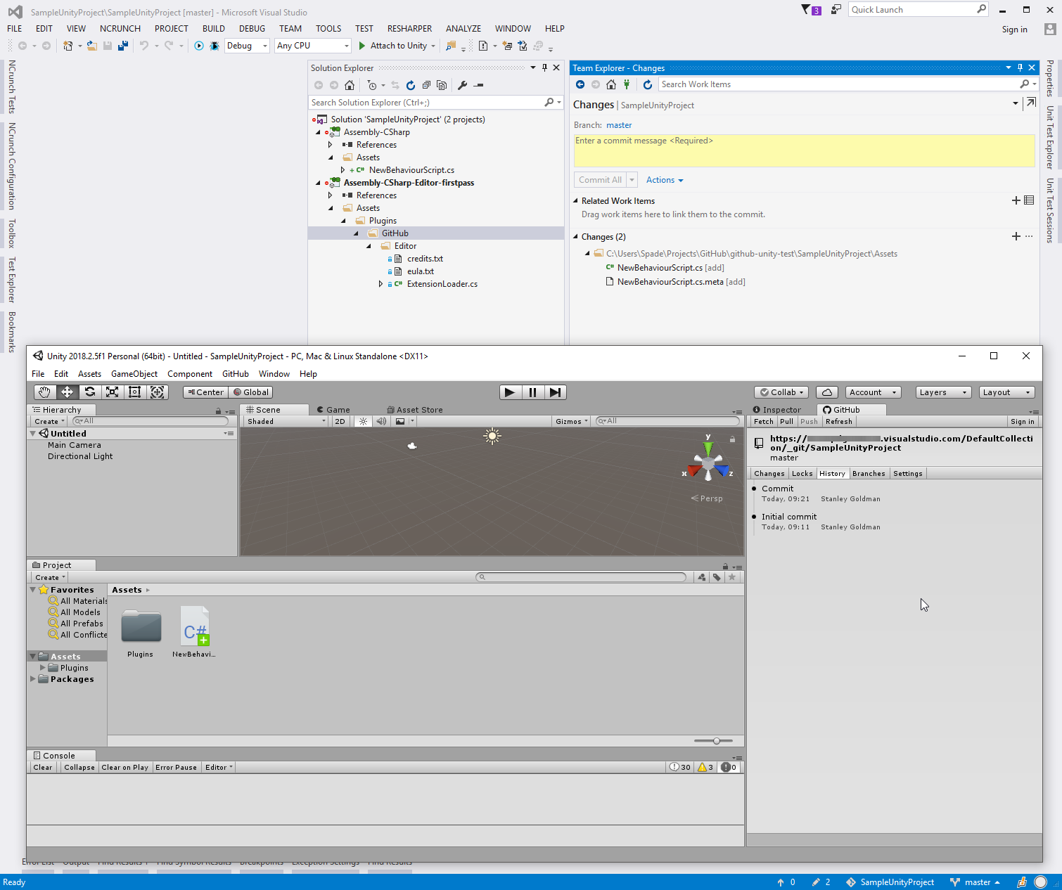Click the Attach Unity debugger bug icon
The width and height of the screenshot is (1062, 890).
215,46
